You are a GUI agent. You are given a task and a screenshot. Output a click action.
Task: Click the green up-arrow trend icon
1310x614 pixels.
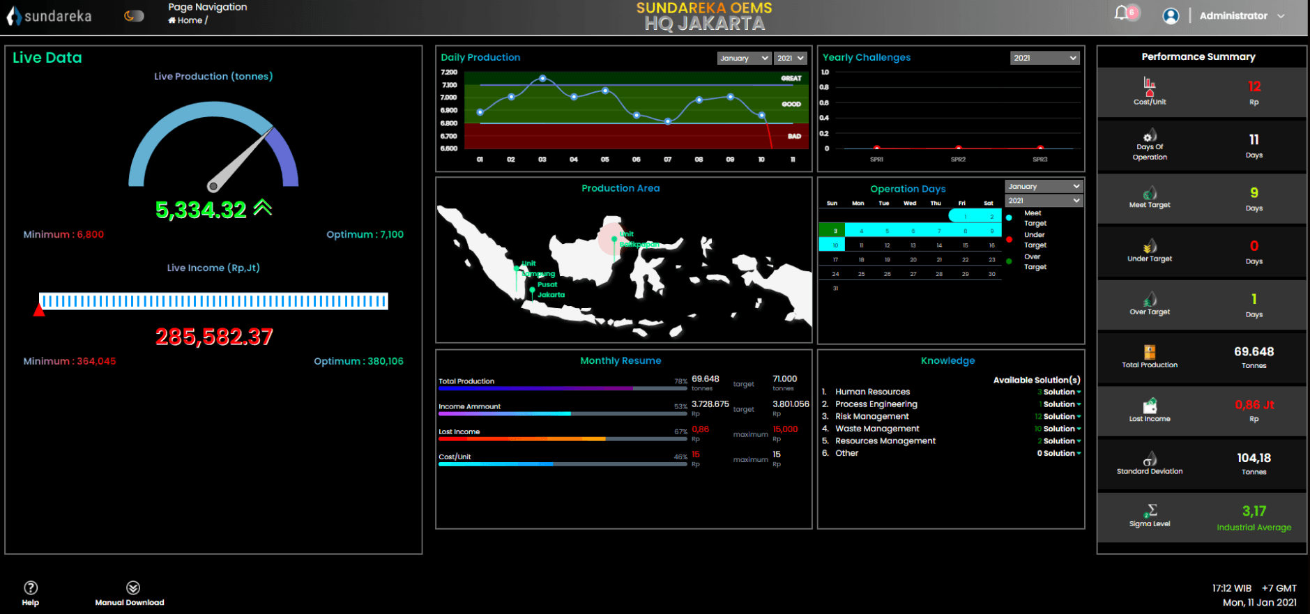[263, 207]
